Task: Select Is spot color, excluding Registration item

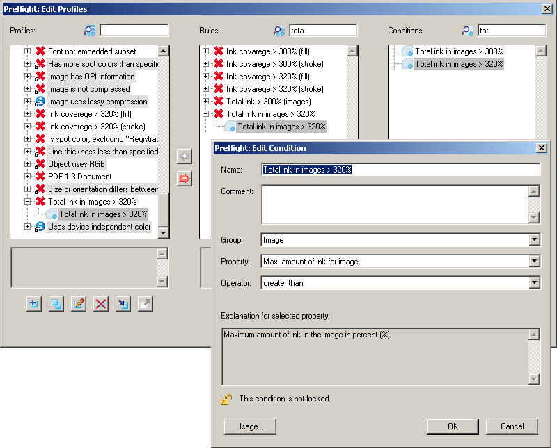Action: point(103,139)
